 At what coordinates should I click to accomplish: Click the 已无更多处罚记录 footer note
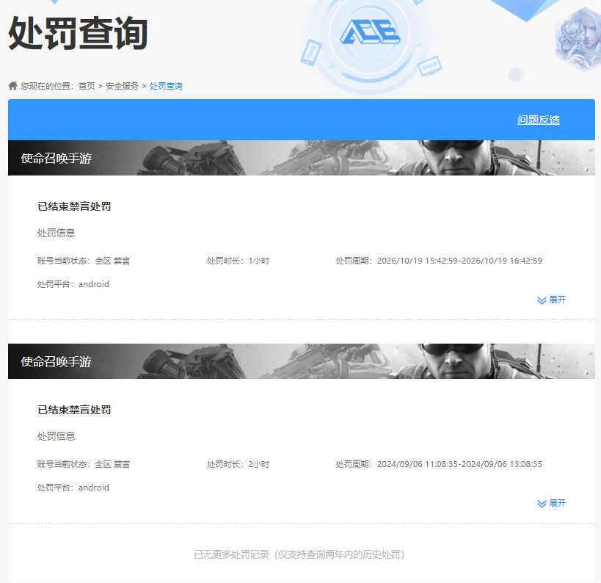(299, 554)
